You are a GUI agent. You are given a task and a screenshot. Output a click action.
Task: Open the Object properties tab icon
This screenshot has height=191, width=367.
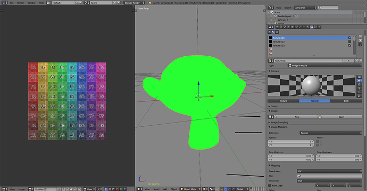point(293,27)
